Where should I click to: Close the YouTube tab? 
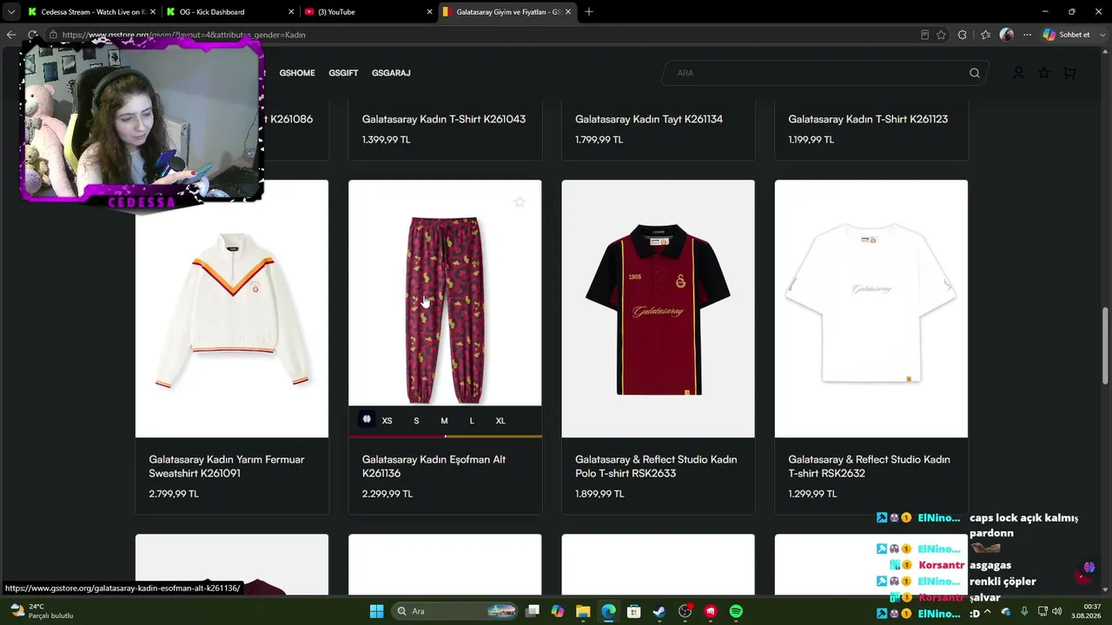coord(429,12)
